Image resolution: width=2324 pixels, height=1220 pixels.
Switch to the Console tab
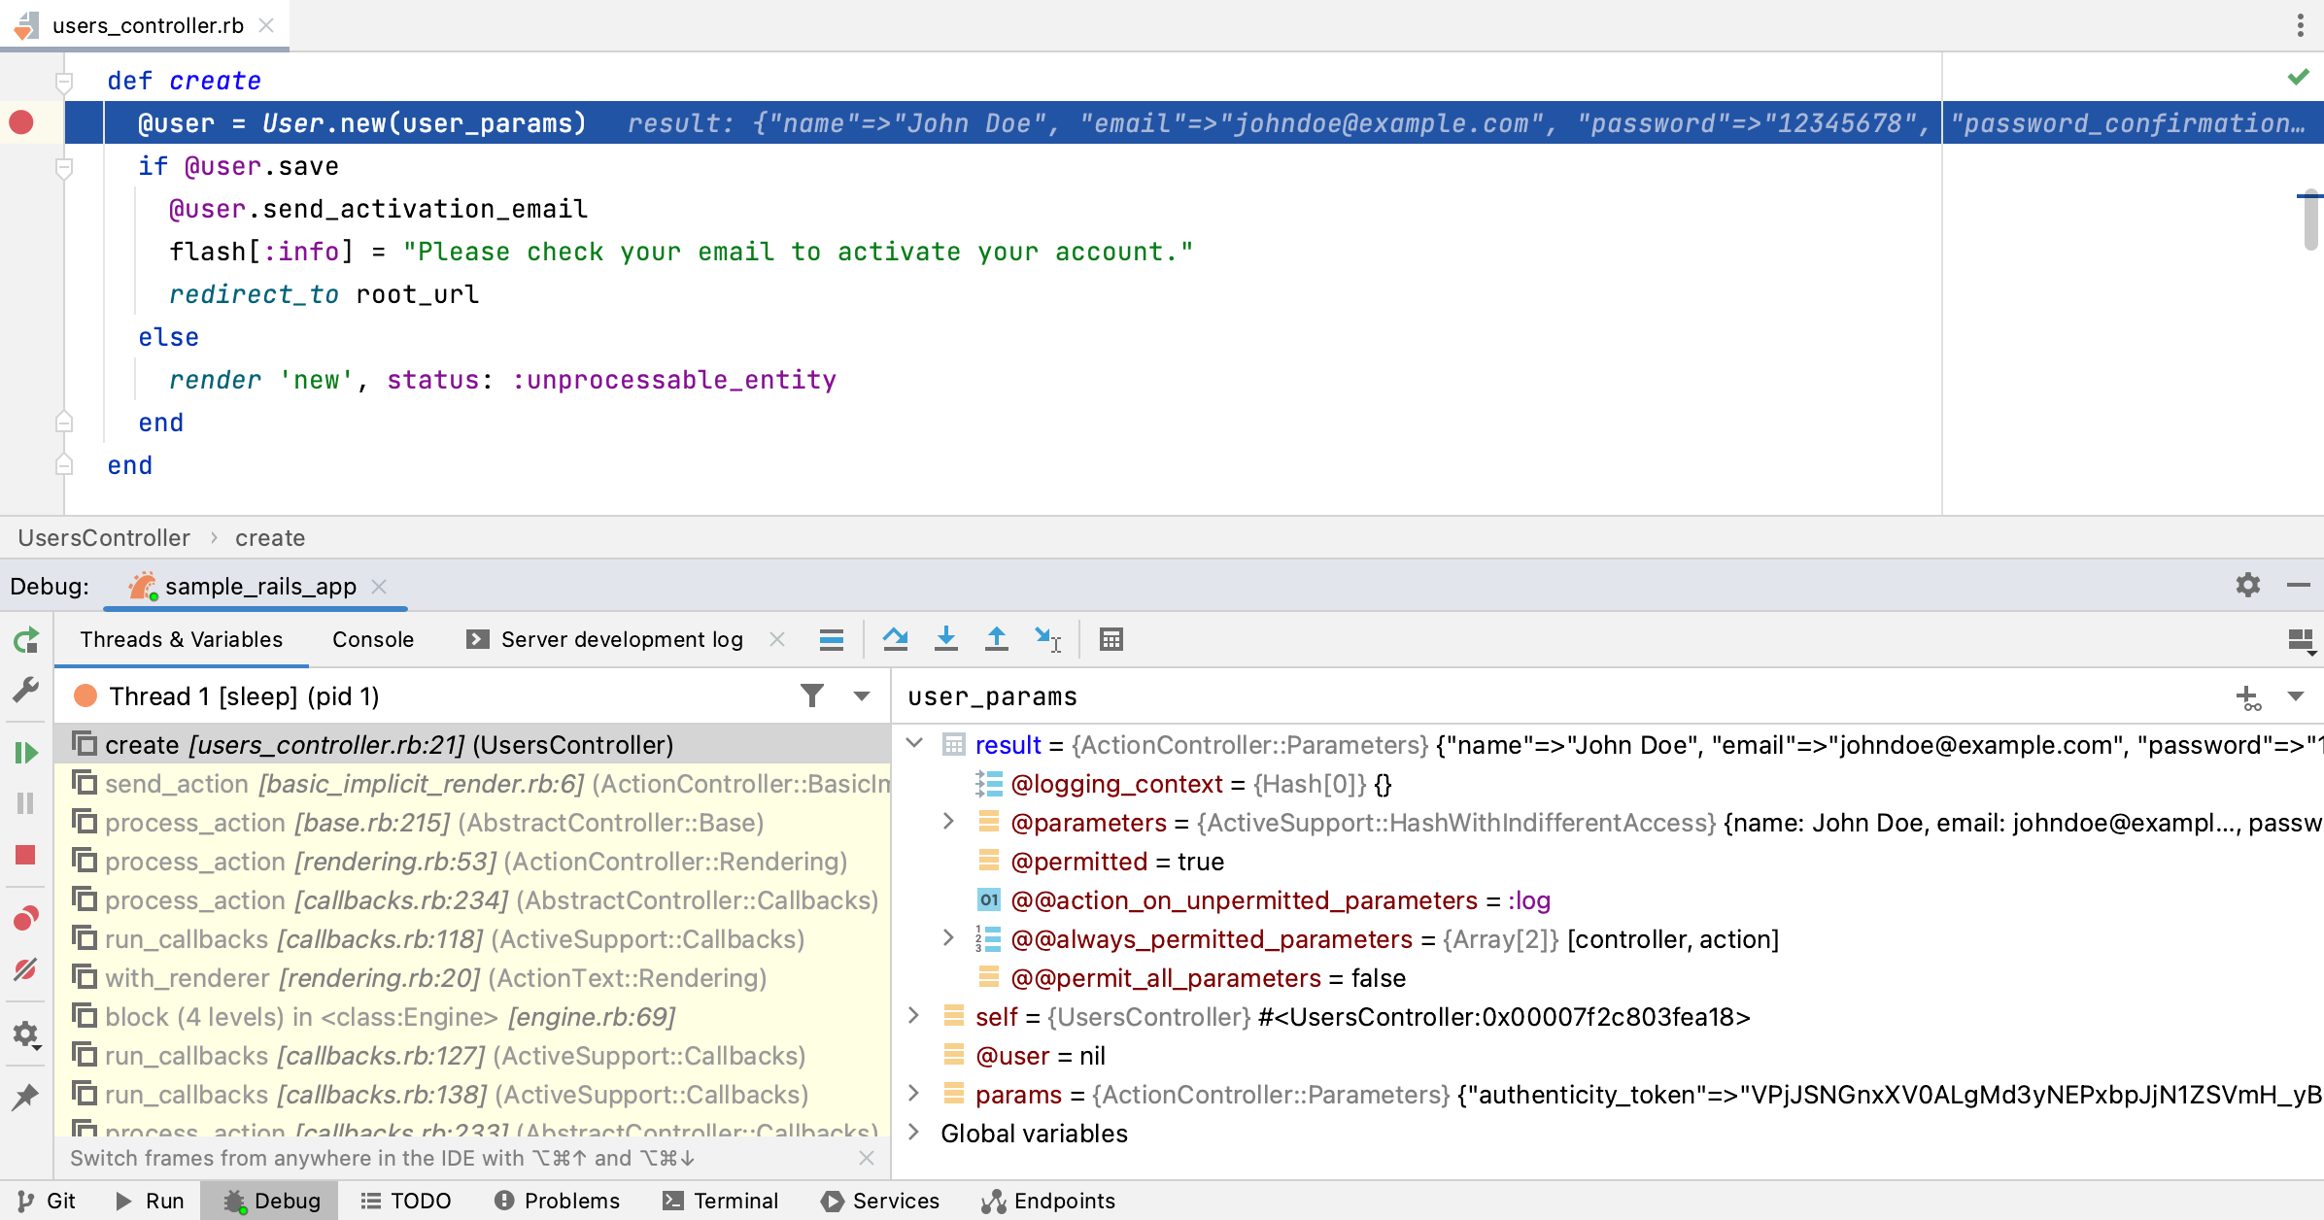(x=372, y=639)
